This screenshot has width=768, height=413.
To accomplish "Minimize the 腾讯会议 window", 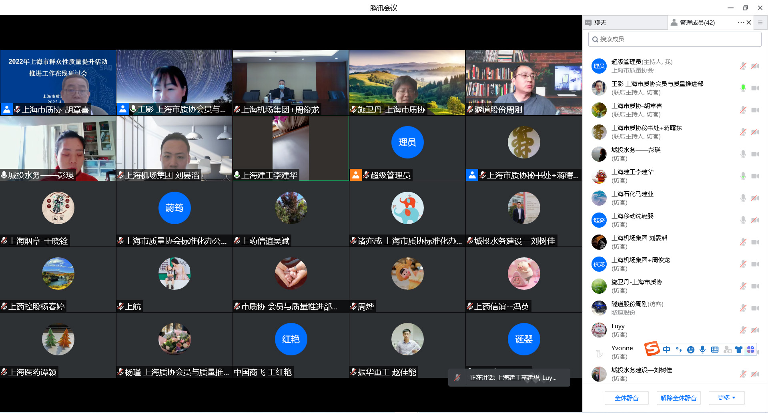I will (730, 8).
